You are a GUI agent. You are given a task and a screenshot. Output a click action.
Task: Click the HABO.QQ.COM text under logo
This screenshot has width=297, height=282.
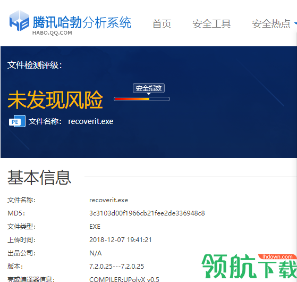[x=52, y=33]
